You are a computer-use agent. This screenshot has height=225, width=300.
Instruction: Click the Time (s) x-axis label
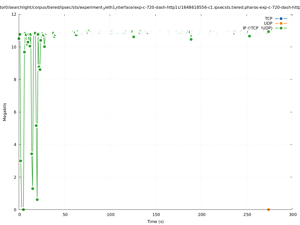(x=155, y=221)
